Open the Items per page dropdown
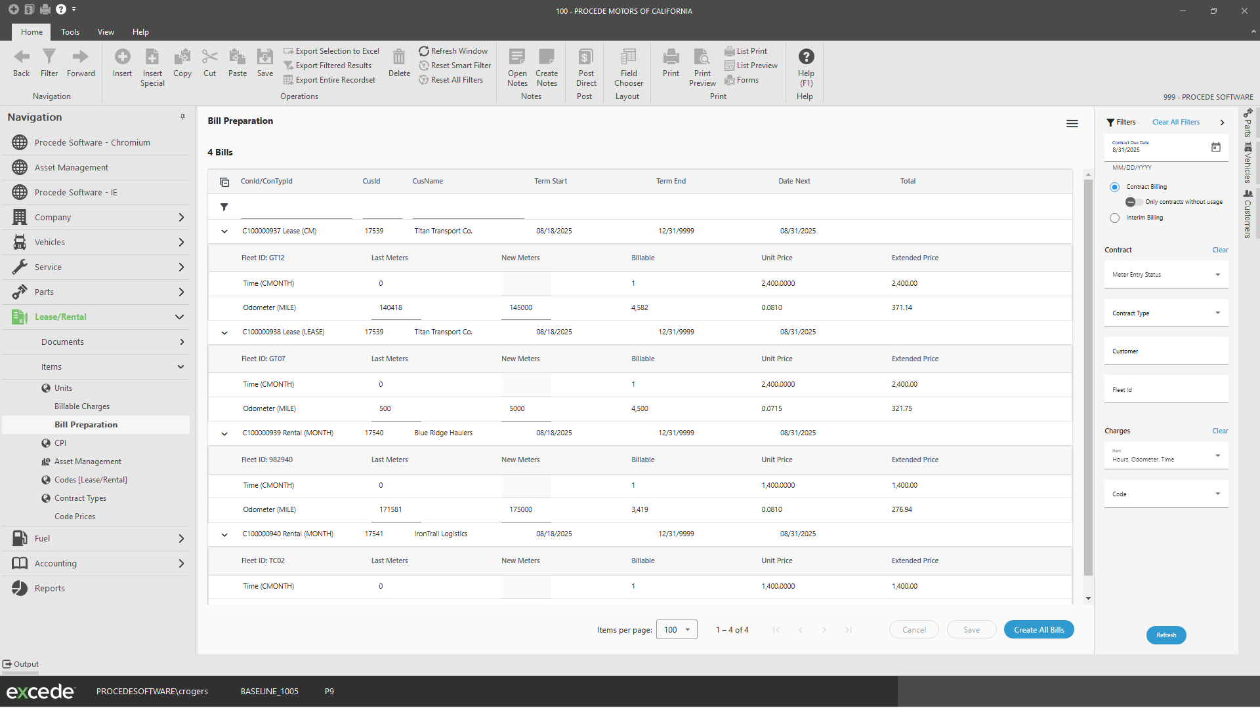The height and width of the screenshot is (708, 1260). point(677,630)
